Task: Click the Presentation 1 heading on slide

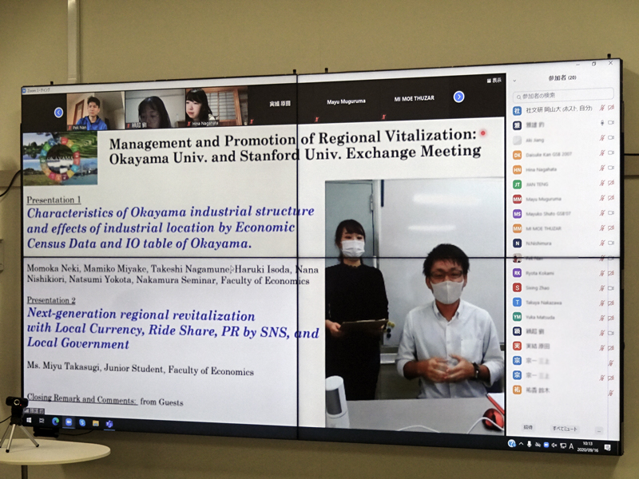Action: click(x=54, y=200)
